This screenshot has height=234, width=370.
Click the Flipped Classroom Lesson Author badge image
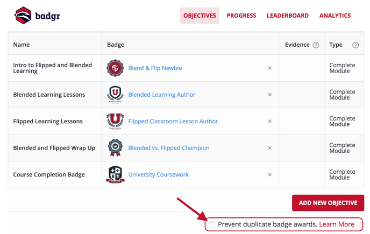click(x=115, y=122)
